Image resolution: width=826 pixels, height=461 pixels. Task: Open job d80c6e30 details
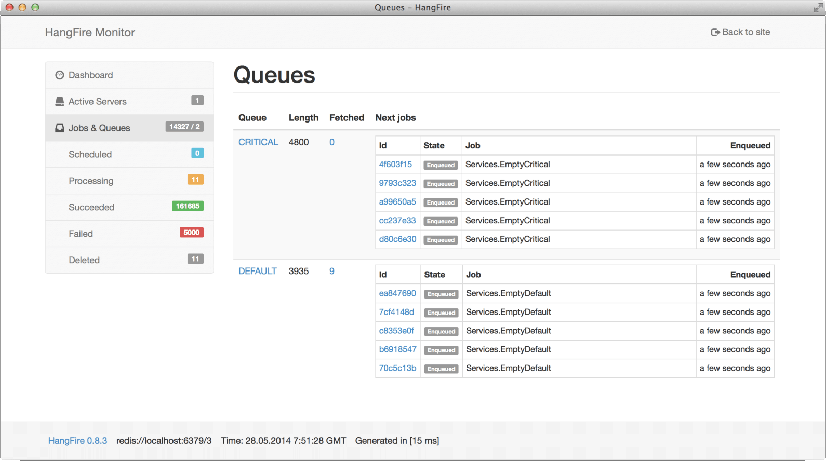pos(397,239)
